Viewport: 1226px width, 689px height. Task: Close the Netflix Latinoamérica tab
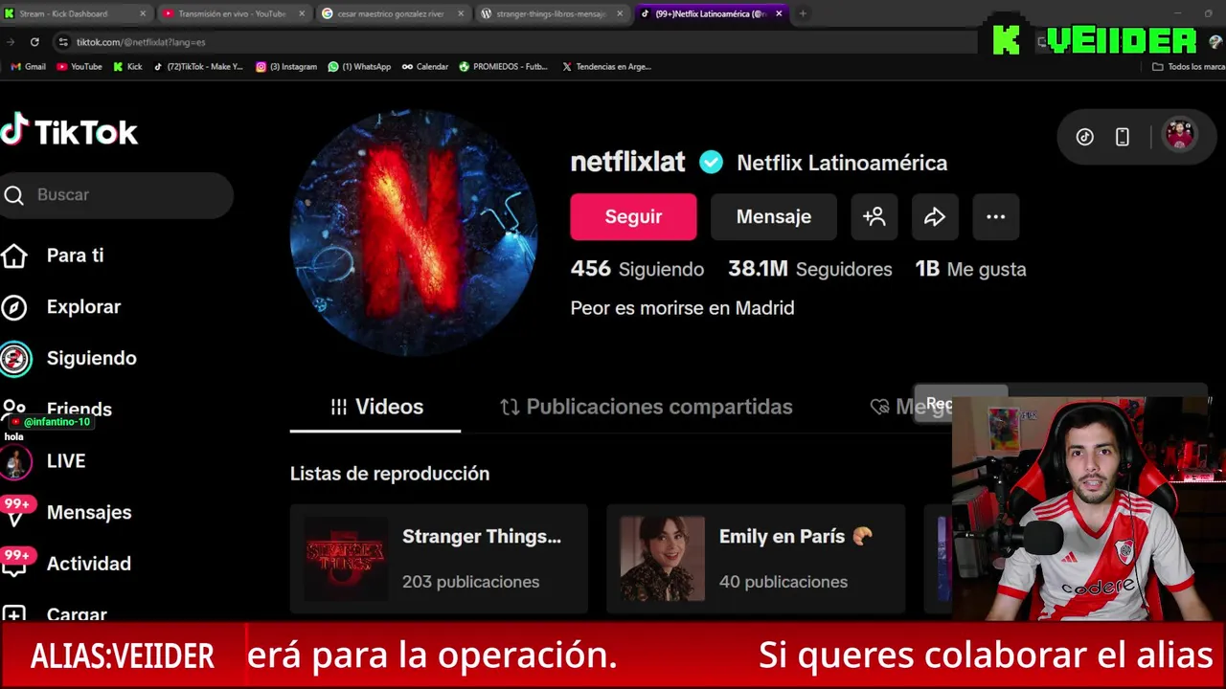[778, 13]
